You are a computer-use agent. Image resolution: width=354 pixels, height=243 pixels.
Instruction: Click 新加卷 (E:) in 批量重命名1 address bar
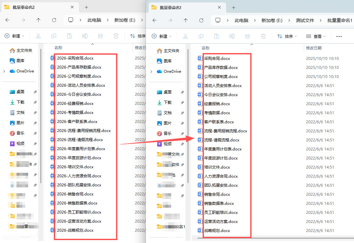point(272,20)
